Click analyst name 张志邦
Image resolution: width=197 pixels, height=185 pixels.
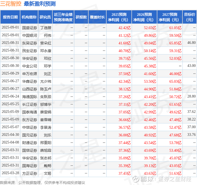click(x=45, y=158)
